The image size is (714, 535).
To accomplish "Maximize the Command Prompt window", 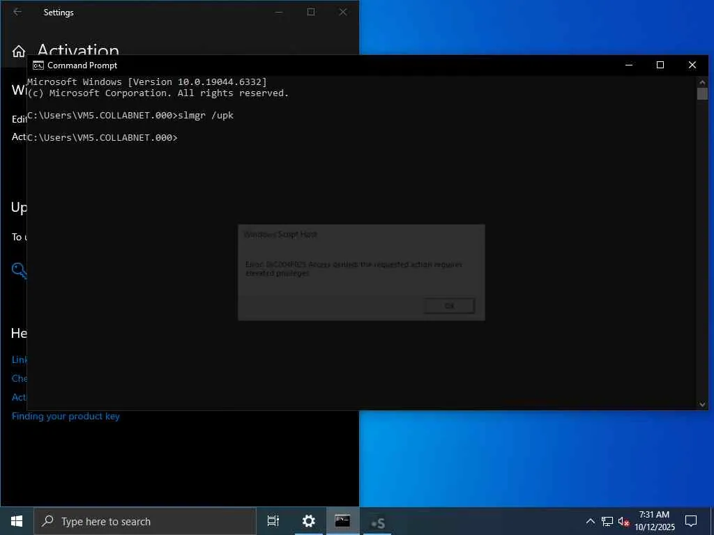I will (660, 65).
